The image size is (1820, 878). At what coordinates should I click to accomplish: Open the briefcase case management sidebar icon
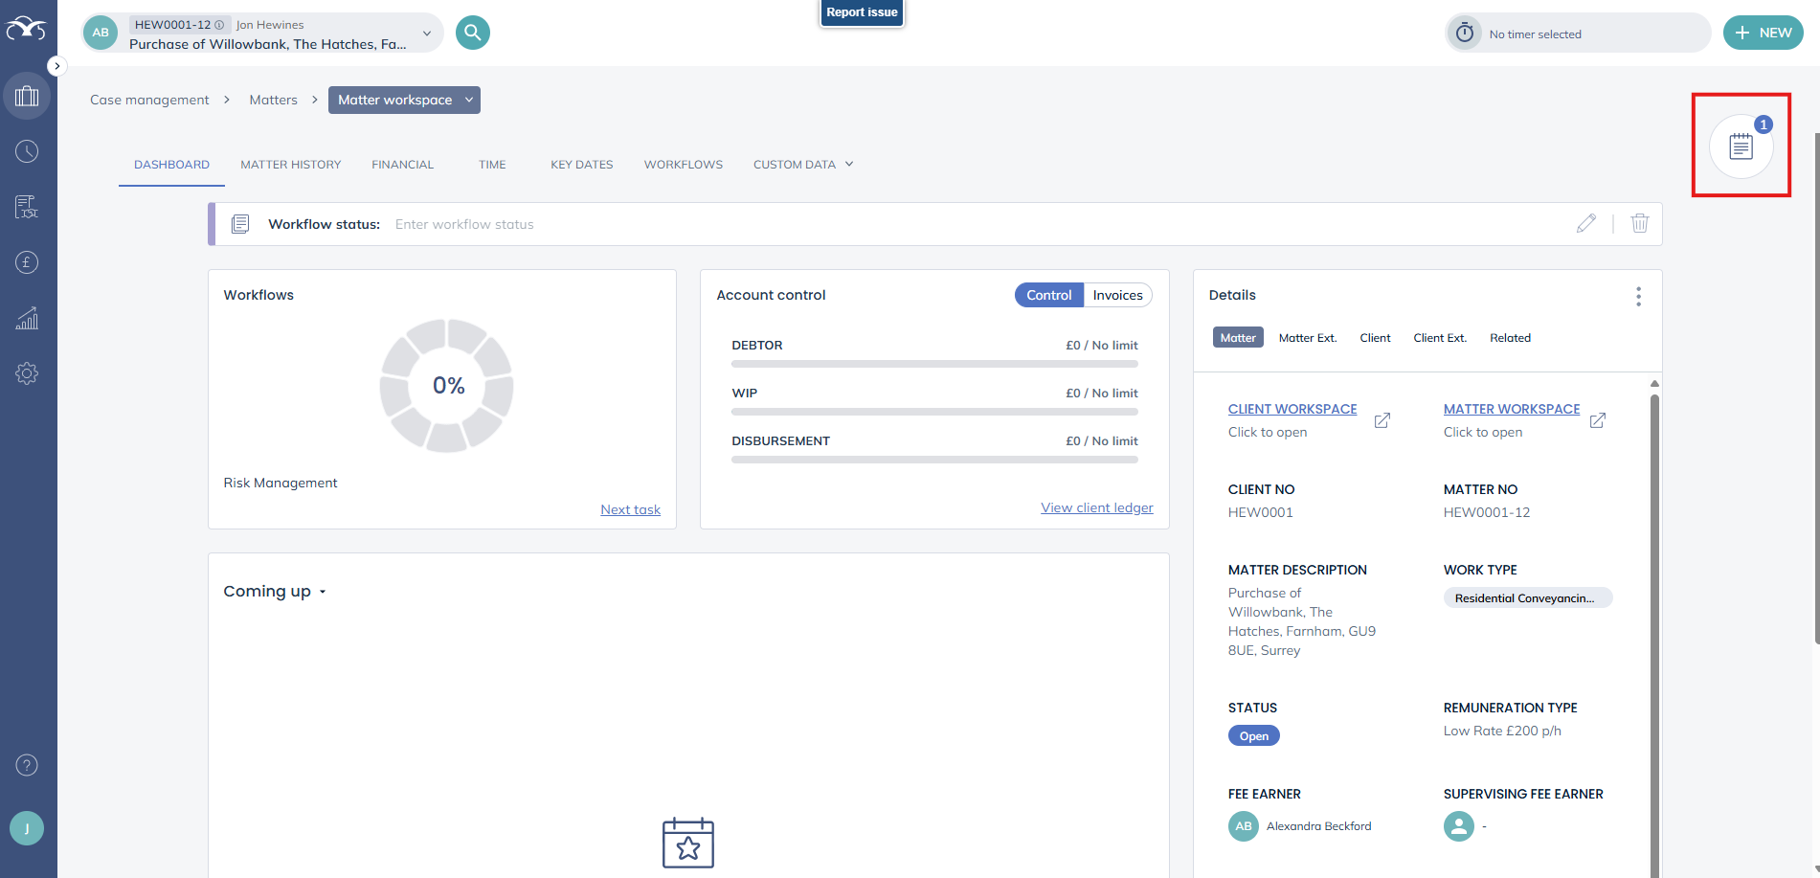pos(27,96)
